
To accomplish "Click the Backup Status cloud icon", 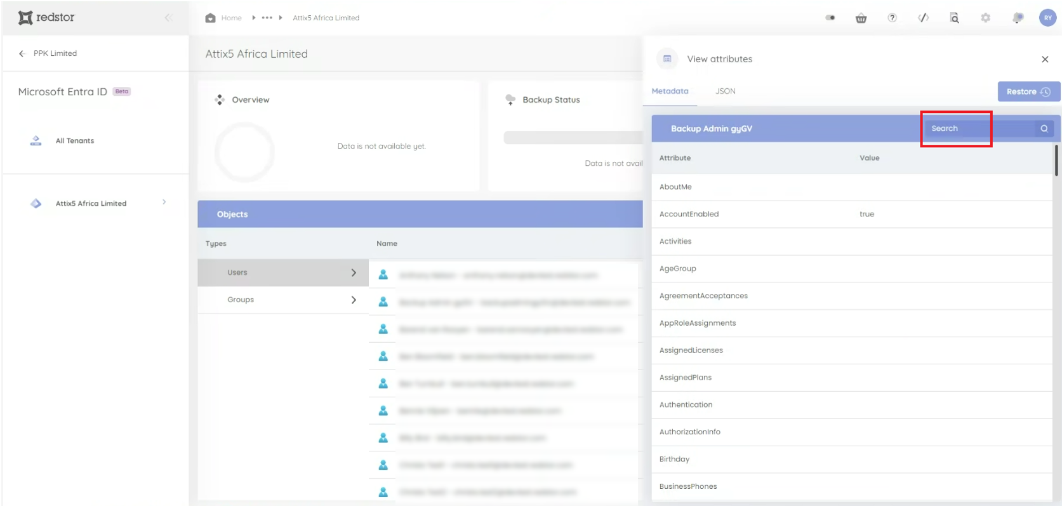I will pos(510,100).
